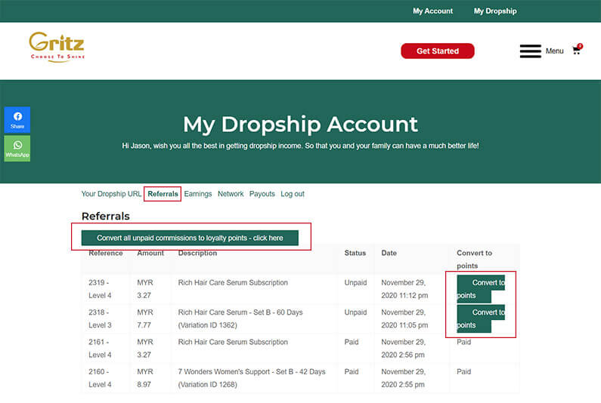
Task: Select reference '2319 - Level 4' cell
Action: point(100,289)
